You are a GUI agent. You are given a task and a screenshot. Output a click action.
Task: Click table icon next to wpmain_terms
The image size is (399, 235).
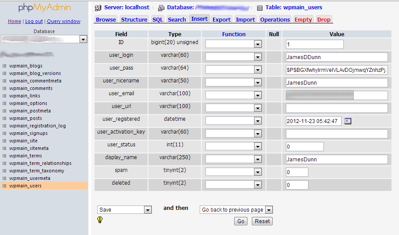4,156
